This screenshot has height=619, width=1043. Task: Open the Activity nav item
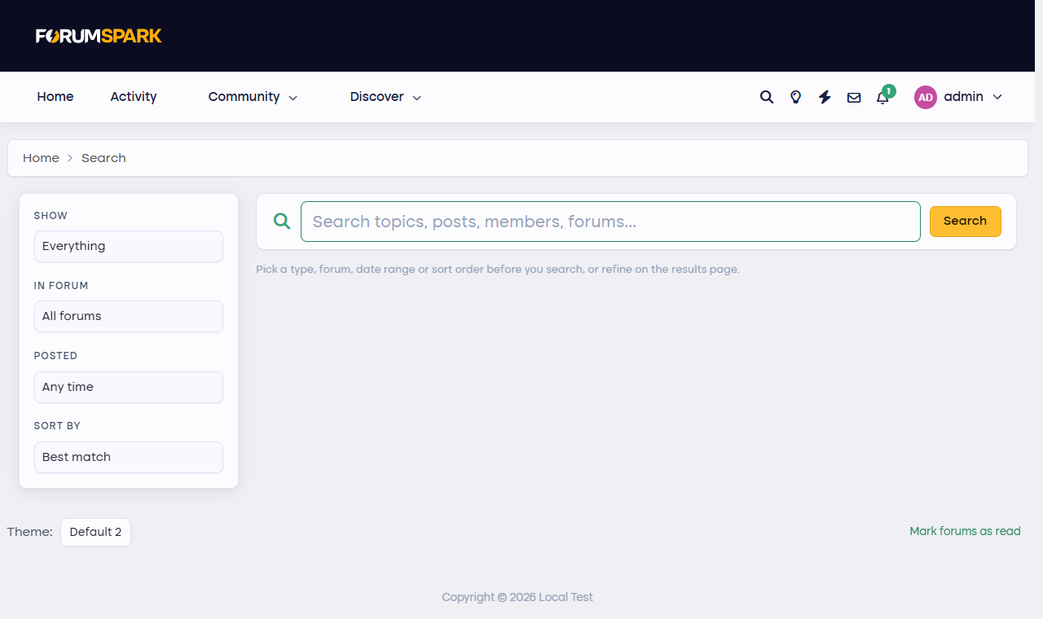click(134, 97)
